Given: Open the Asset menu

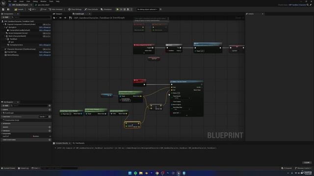Looking at the screenshot, I should 22,1.
